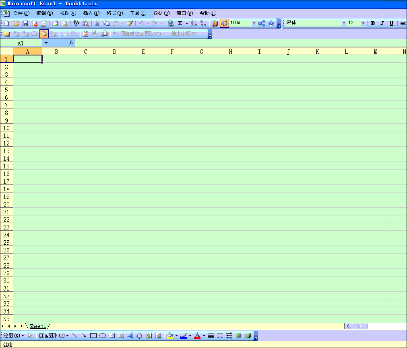Select the AutoSum icon
Image resolution: width=407 pixels, height=348 pixels.
tap(180, 23)
